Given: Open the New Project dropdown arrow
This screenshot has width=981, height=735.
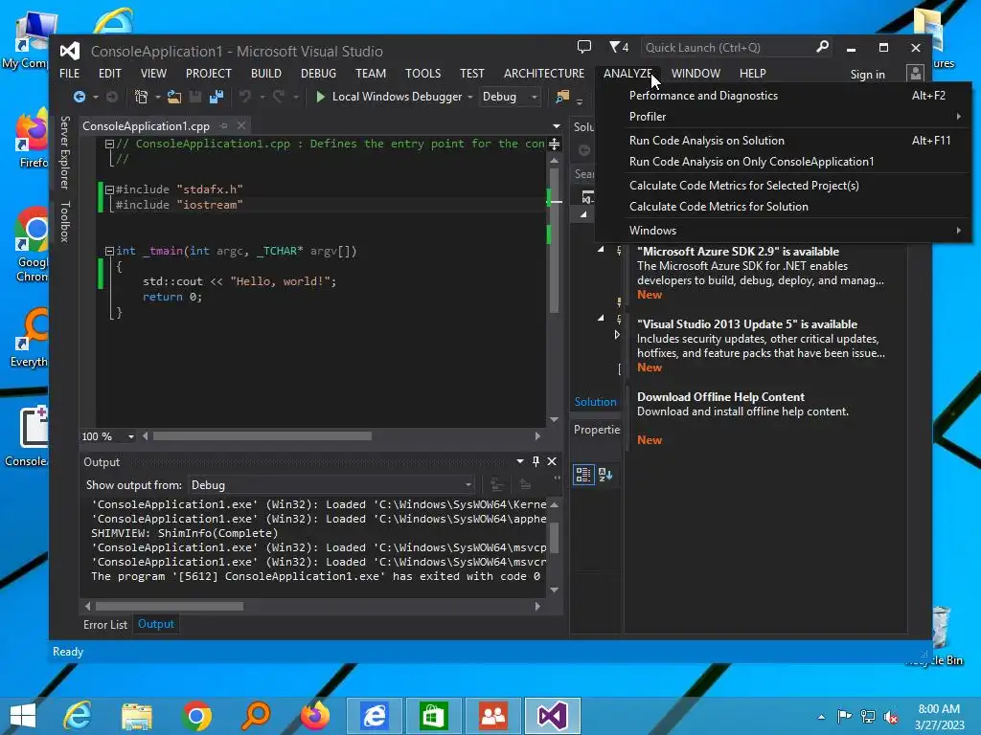Looking at the screenshot, I should click(x=158, y=97).
